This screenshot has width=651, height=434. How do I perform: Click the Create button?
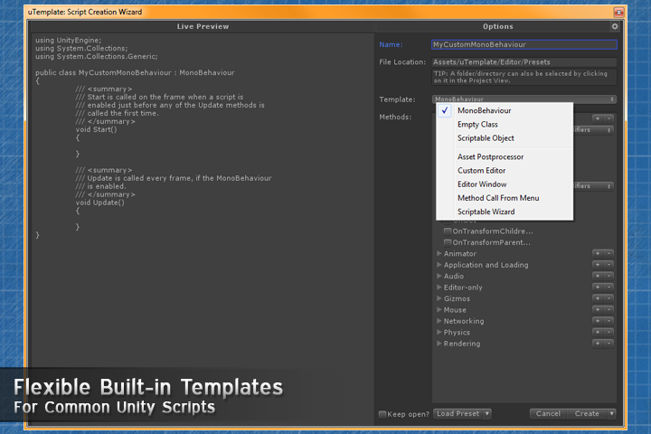(x=586, y=414)
